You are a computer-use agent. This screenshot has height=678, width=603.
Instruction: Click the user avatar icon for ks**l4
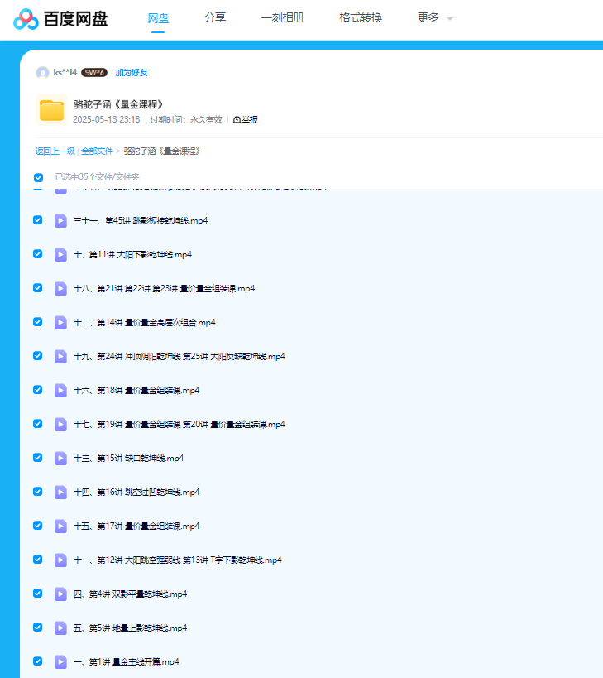point(42,73)
